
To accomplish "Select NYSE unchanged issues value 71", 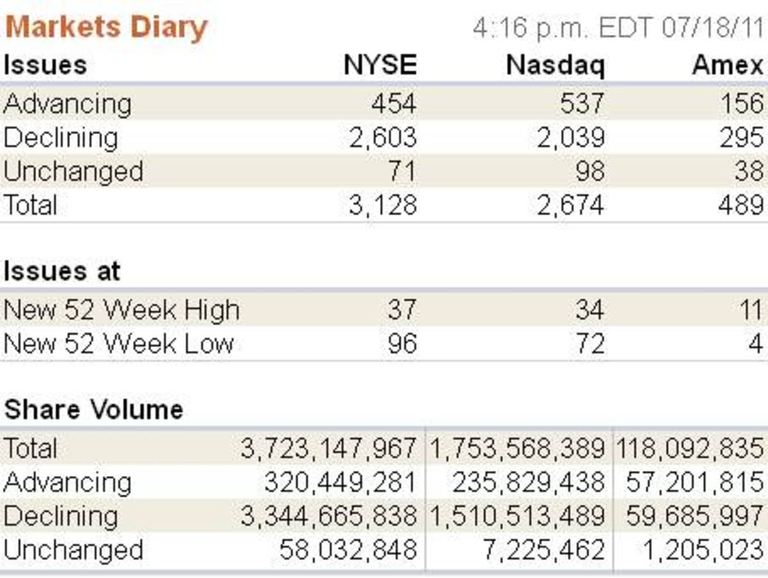I will coord(402,171).
